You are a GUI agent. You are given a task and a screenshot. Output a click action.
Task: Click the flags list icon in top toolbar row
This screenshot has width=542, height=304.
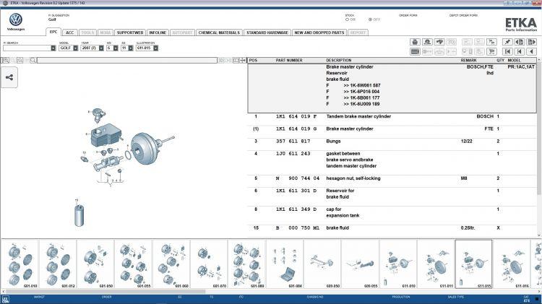pos(491,42)
